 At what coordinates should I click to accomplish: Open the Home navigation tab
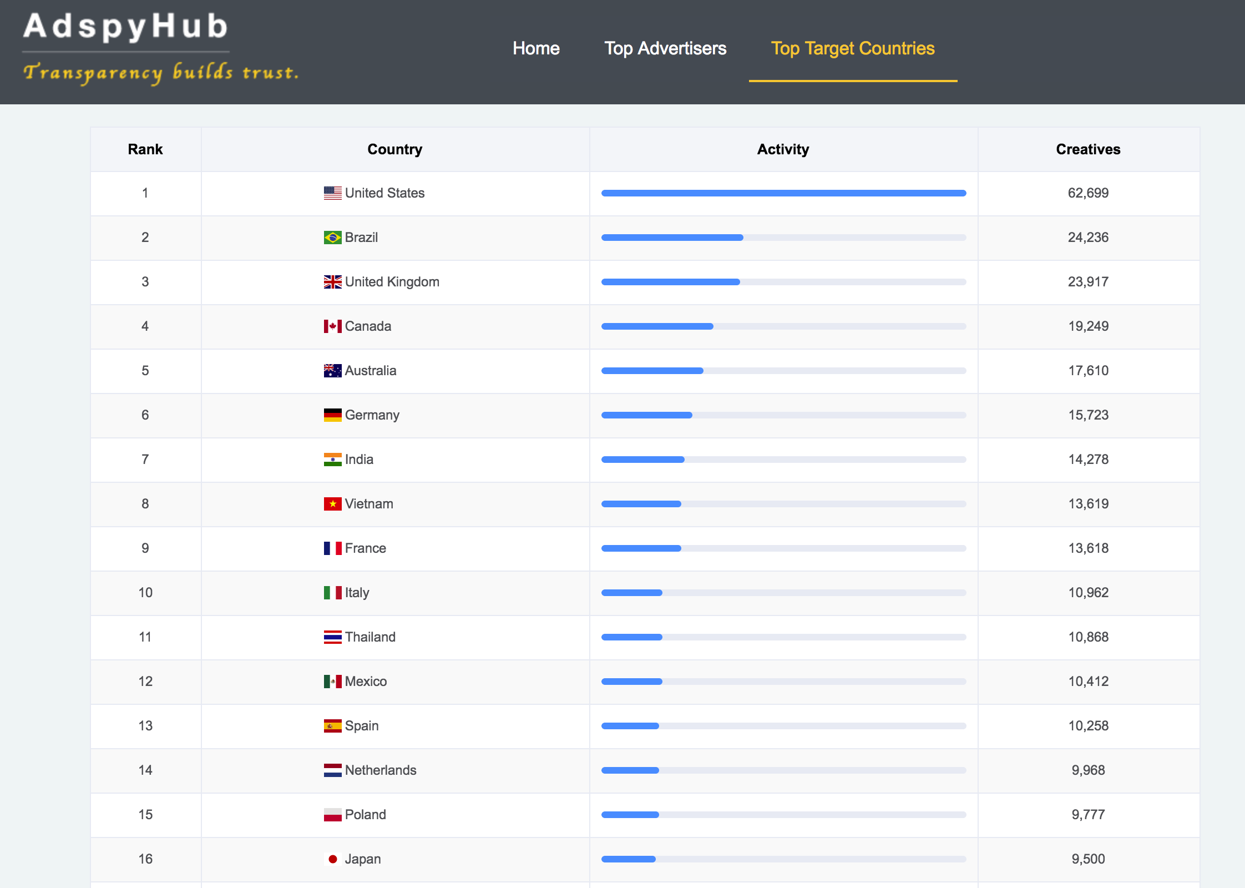(x=536, y=48)
